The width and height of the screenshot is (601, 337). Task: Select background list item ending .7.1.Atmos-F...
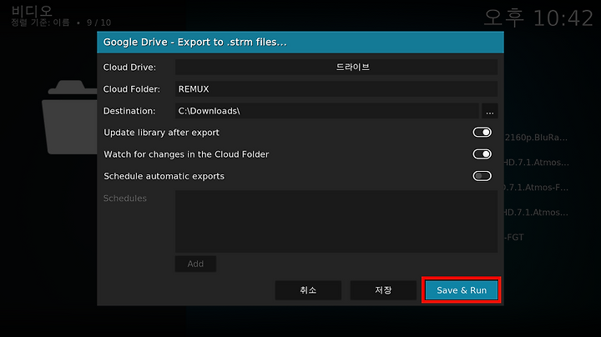click(x=536, y=188)
